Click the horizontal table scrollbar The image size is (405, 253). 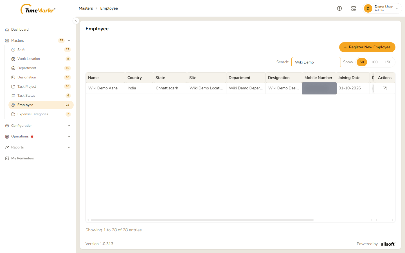pyautogui.click(x=202, y=220)
